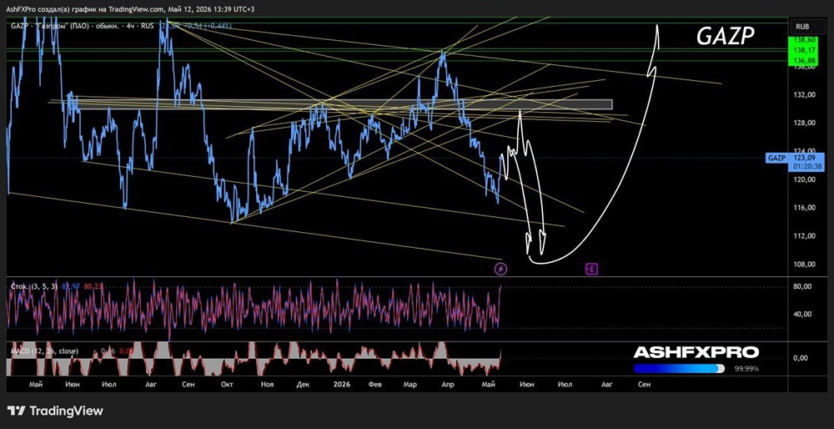Click the purple lightning event icon on the chart

[501, 269]
